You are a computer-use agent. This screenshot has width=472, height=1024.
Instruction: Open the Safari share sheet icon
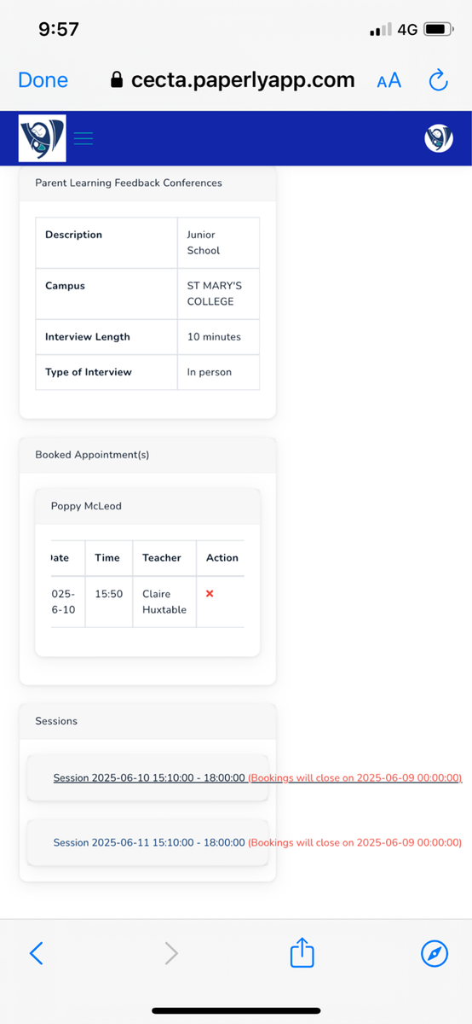302,952
